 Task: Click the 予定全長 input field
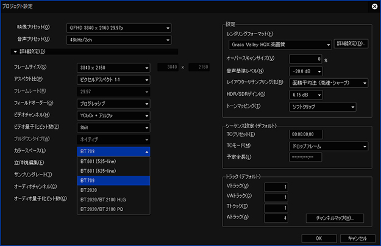tap(305, 157)
